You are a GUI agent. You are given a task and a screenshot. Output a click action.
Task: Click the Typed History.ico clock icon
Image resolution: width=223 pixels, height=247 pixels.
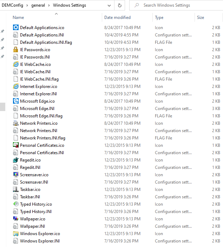point(15,204)
